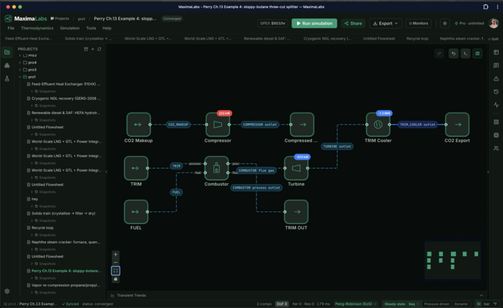This screenshot has height=308, width=503.
Task: Click the Share button
Action: point(353,24)
